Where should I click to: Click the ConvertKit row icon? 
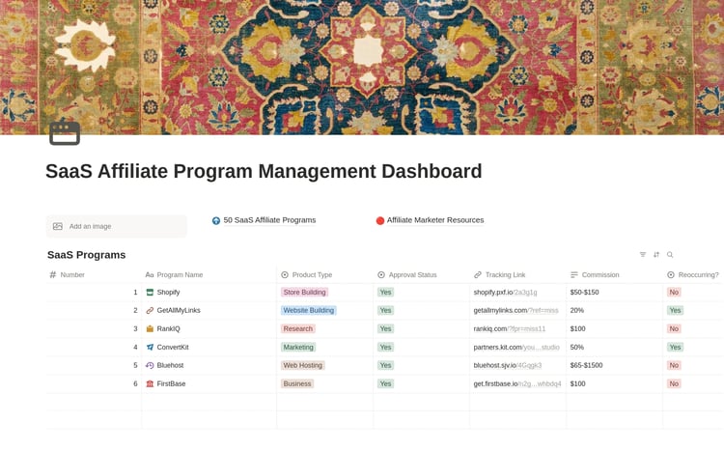point(150,347)
